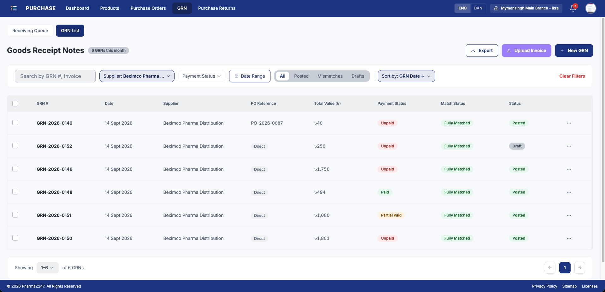Expand the Supplier filter dropdown
Screen dimensions: 605x292
[x=137, y=76]
